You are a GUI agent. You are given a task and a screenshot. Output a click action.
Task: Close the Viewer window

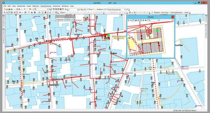pyautogui.click(x=173, y=17)
